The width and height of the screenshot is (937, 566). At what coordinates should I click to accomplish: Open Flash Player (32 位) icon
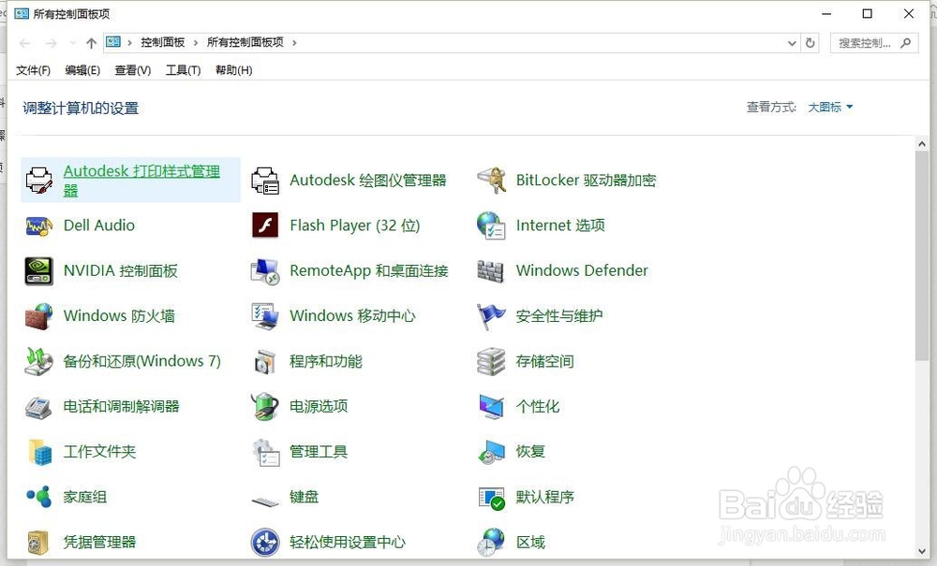point(265,225)
